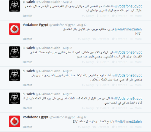
Task: Click the Vodafone logo avatar on NN tweet
Action: point(14,29)
